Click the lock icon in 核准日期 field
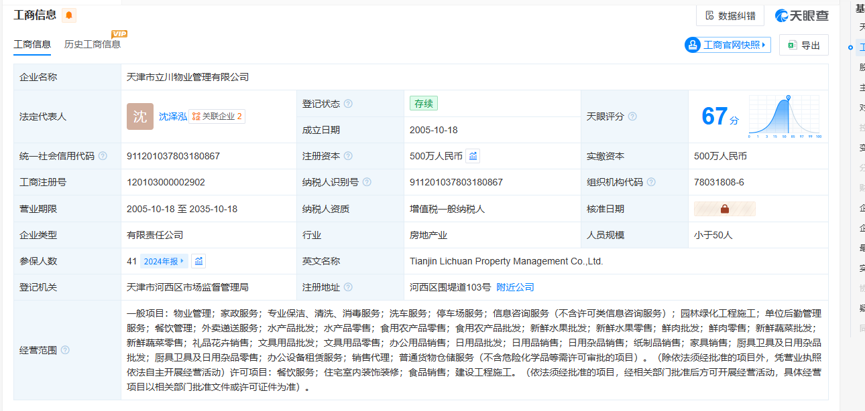Viewport: 865px width, 411px height. (724, 209)
